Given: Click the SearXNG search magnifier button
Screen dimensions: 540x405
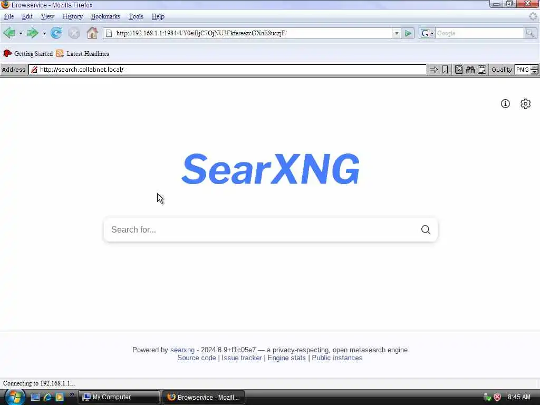Looking at the screenshot, I should pos(426,230).
